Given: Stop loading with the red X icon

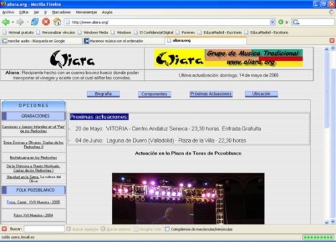Looking at the screenshot, I should pos(46,22).
